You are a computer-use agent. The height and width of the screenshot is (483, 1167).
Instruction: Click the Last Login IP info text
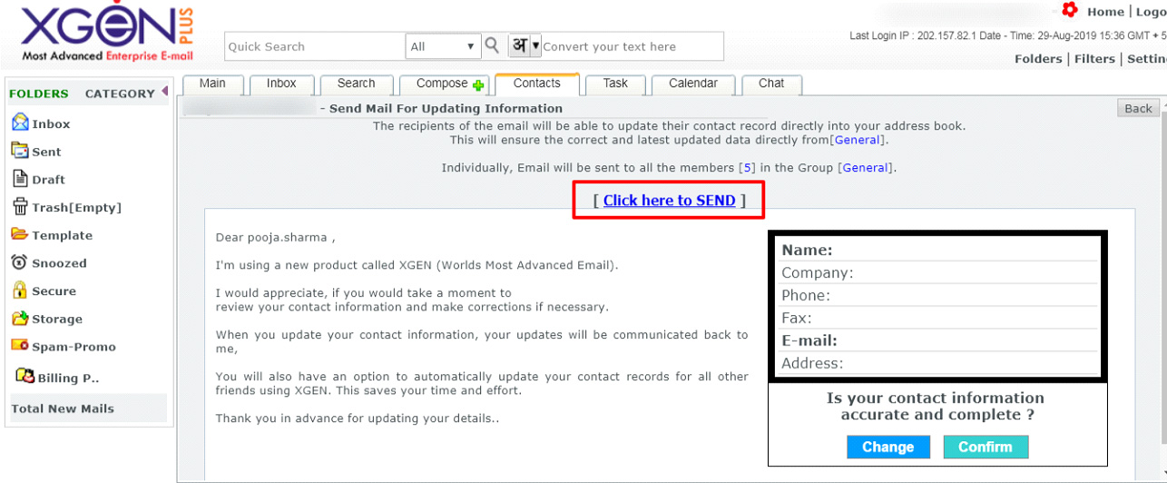(x=1007, y=36)
